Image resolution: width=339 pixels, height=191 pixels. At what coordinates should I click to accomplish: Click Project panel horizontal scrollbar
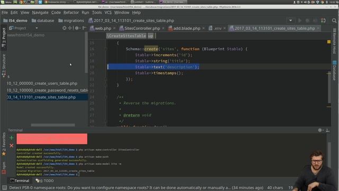tap(53, 125)
